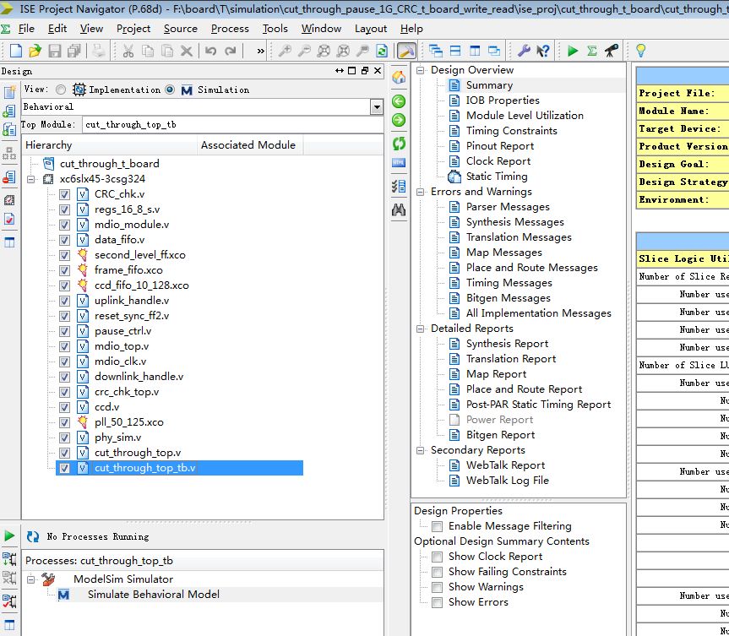Click the telescope toolbar icon
The width and height of the screenshot is (729, 636).
click(x=612, y=51)
